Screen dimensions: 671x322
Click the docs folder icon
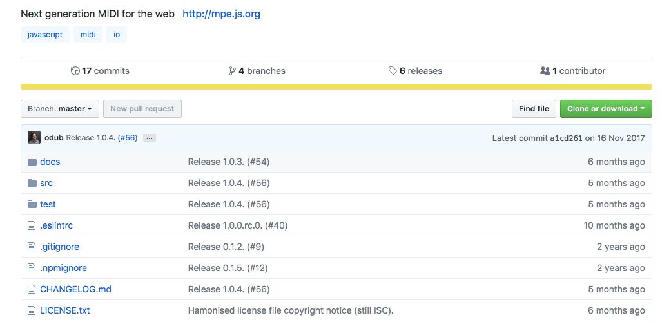point(32,162)
